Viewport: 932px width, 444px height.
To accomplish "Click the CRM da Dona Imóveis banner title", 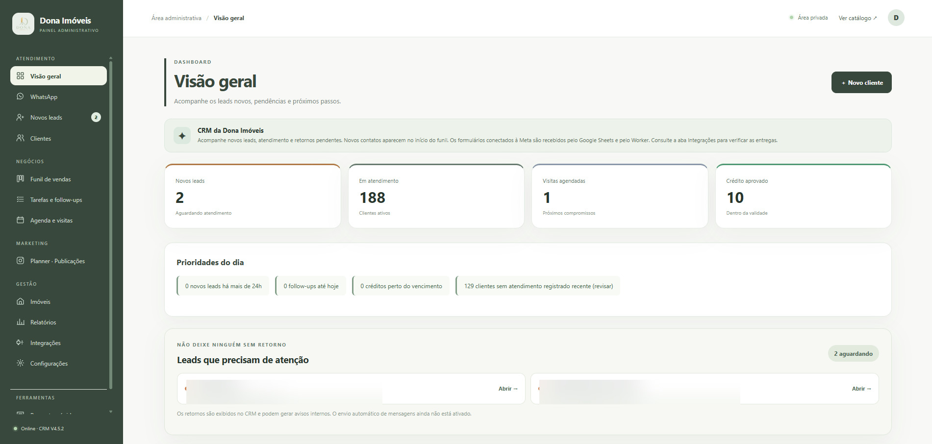I will (x=230, y=130).
